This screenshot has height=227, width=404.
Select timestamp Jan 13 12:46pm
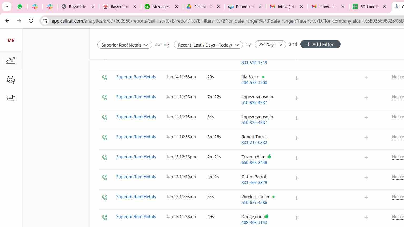(181, 157)
